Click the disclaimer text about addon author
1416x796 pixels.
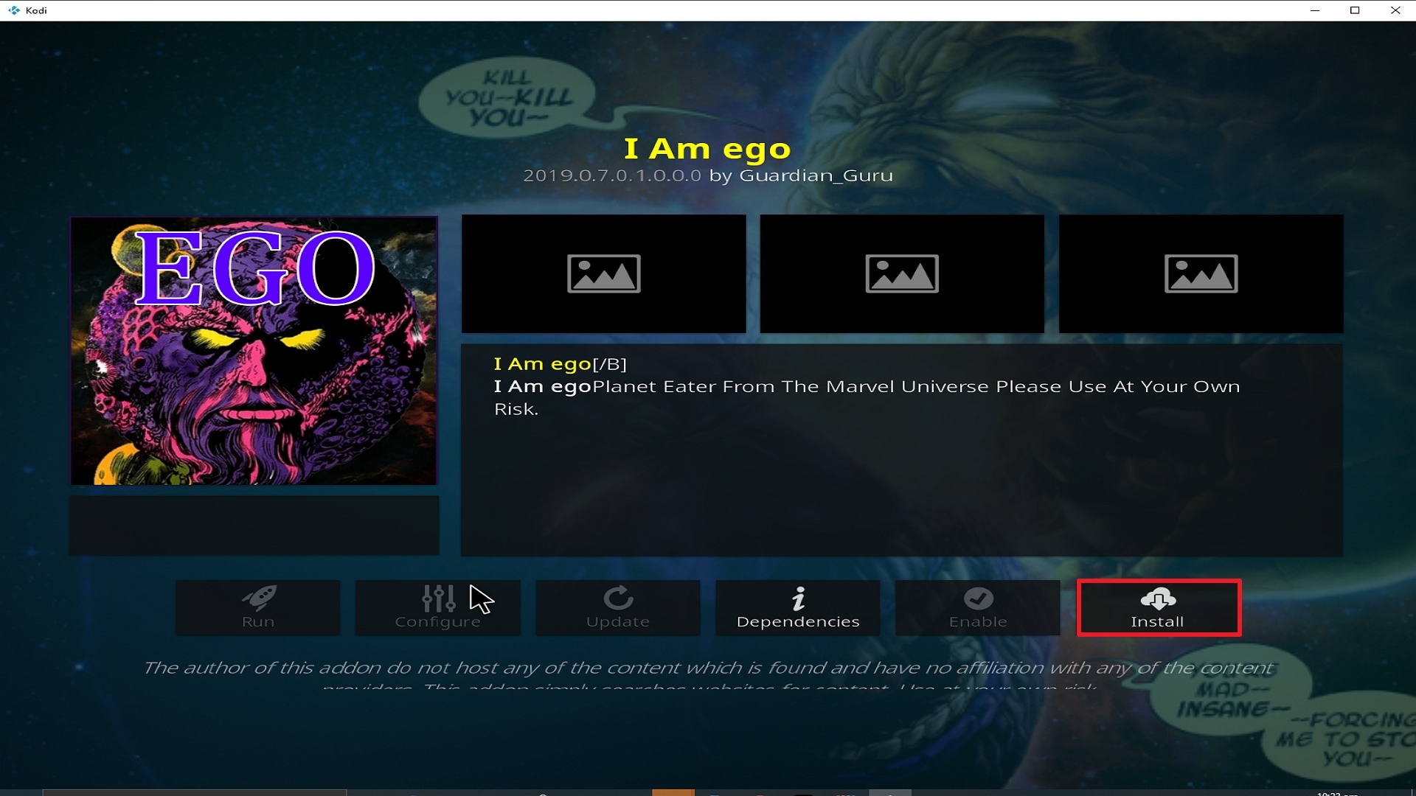708,677
